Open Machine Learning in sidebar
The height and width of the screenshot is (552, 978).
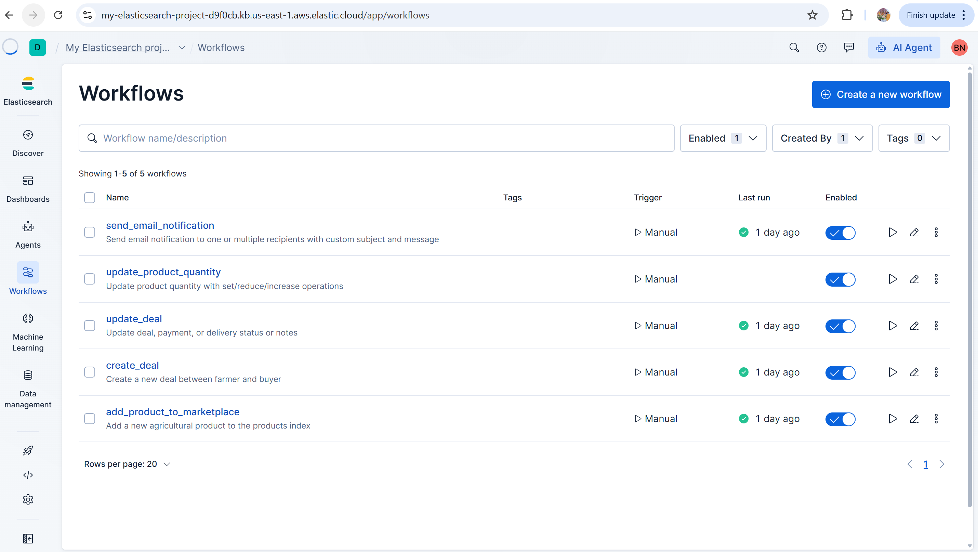coord(28,332)
